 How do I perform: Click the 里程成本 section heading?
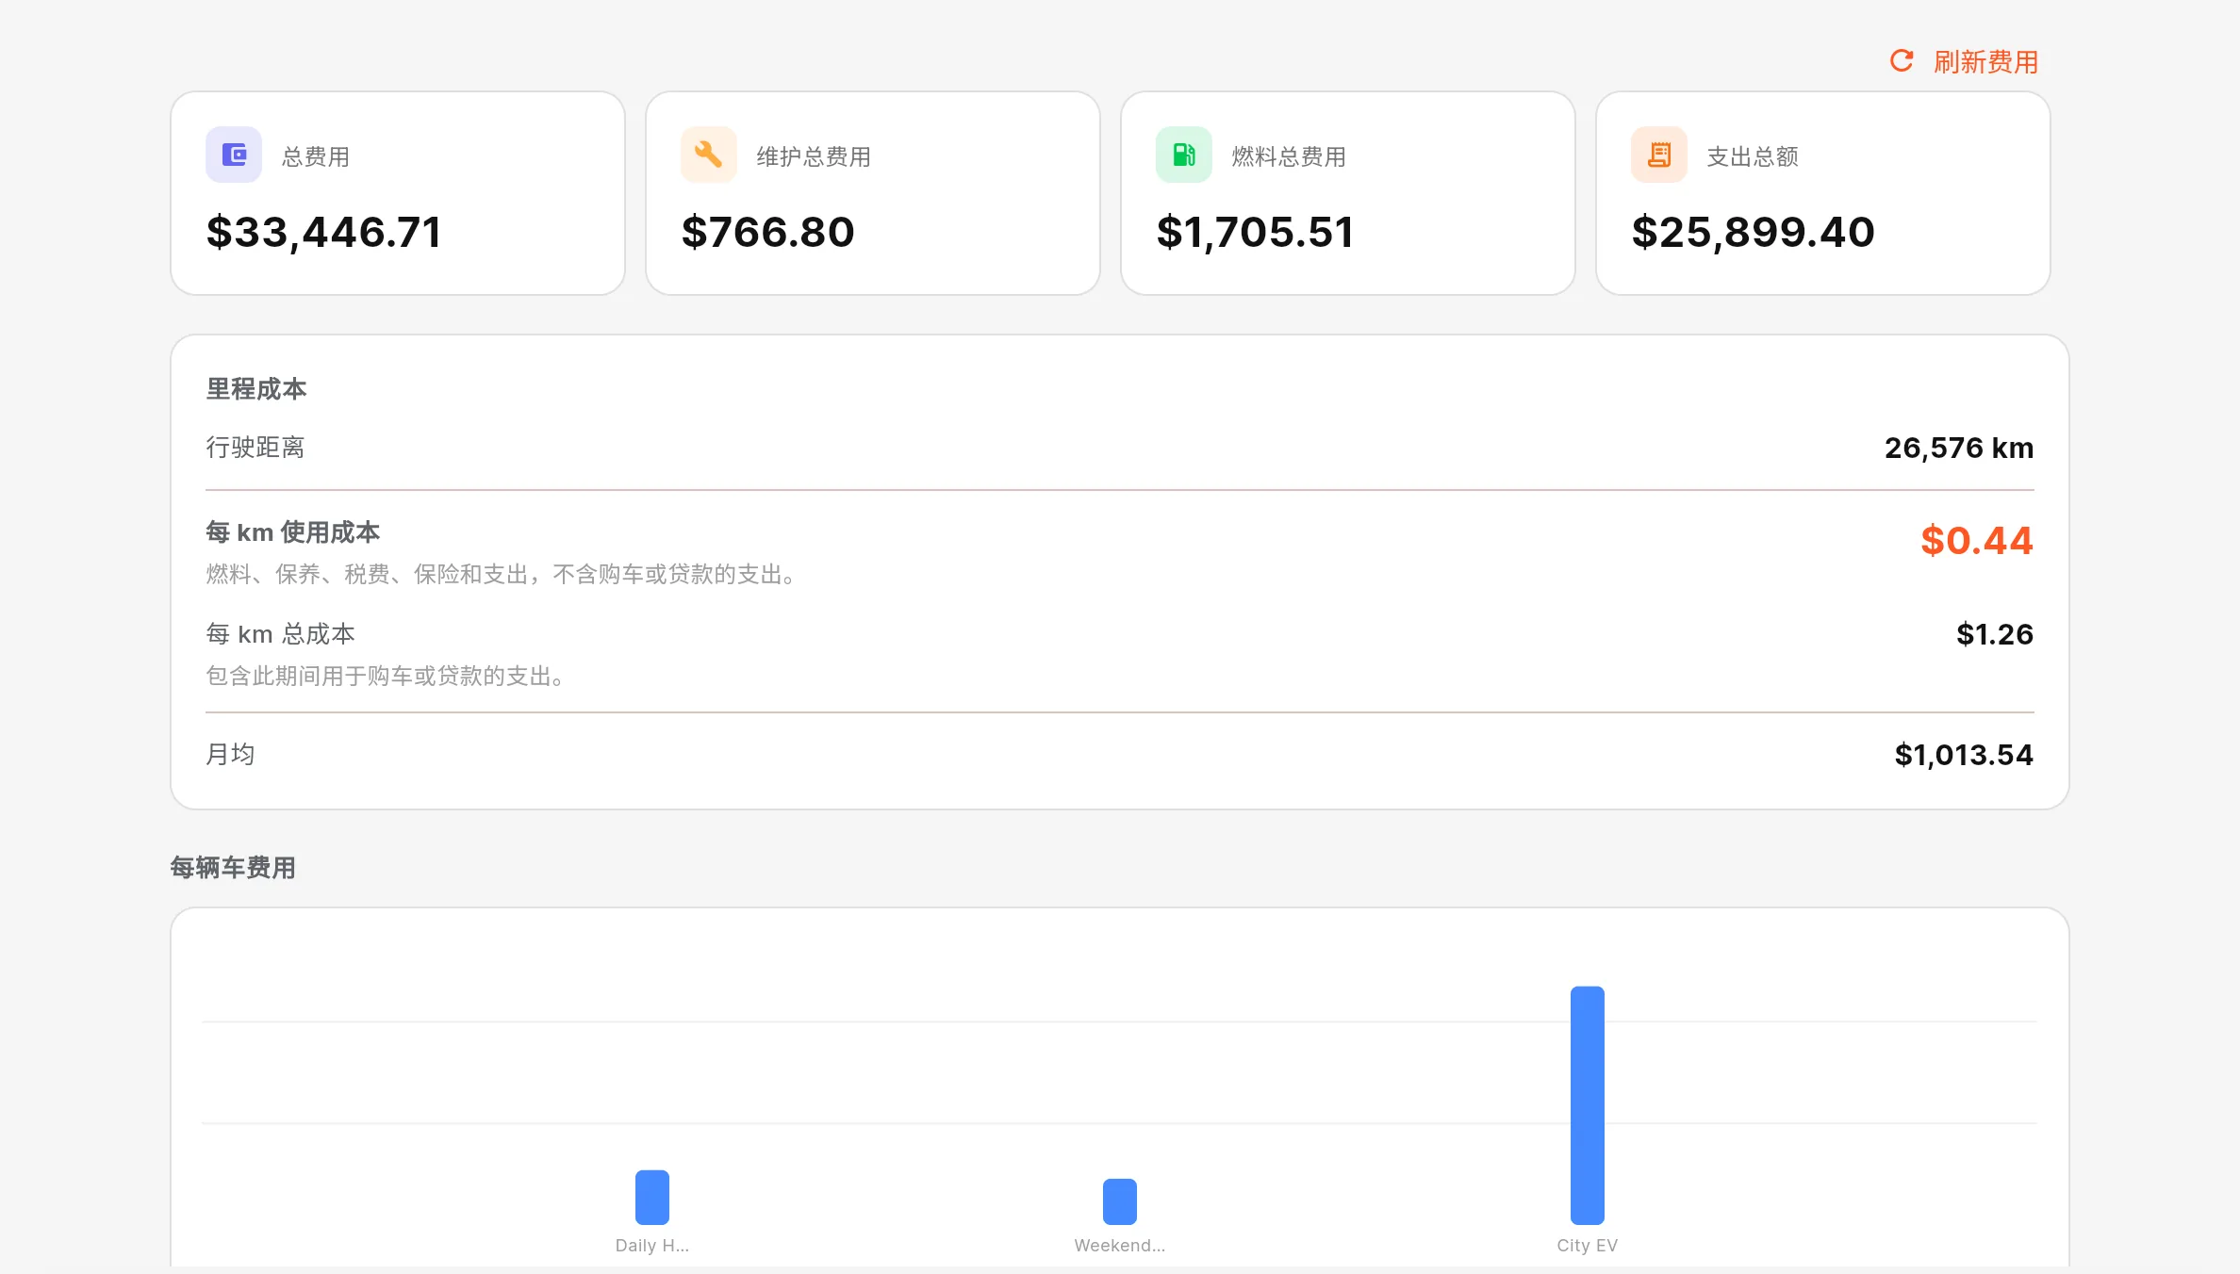coord(256,389)
